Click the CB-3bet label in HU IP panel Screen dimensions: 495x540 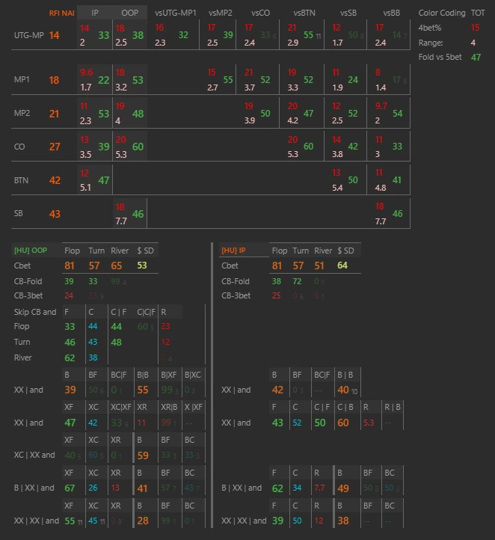click(236, 295)
